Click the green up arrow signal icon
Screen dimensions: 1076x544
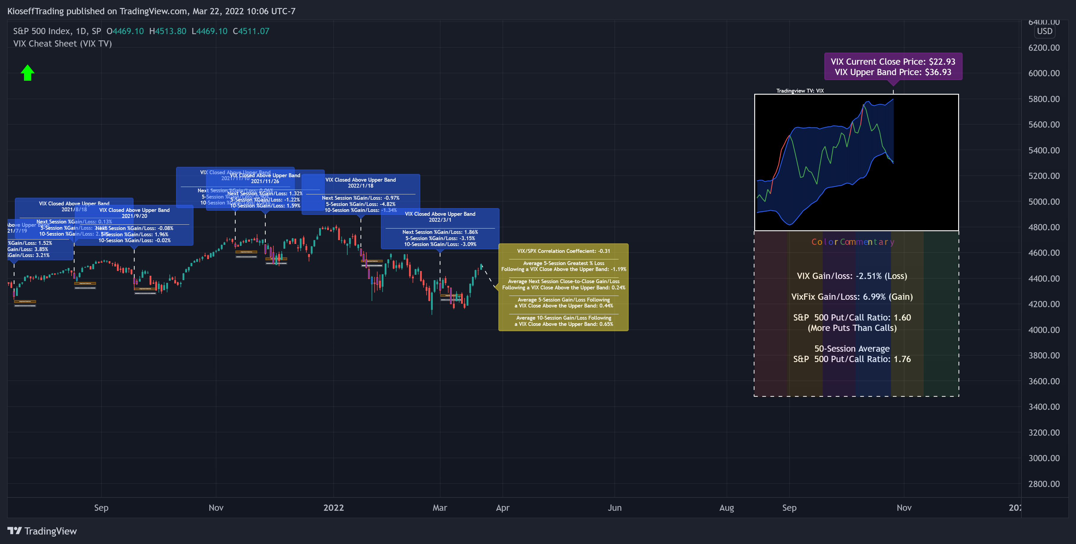28,73
